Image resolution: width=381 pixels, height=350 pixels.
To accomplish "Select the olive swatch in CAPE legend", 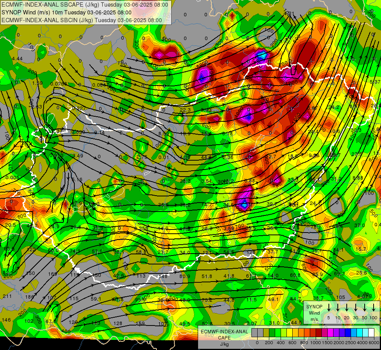I will coord(266,333).
